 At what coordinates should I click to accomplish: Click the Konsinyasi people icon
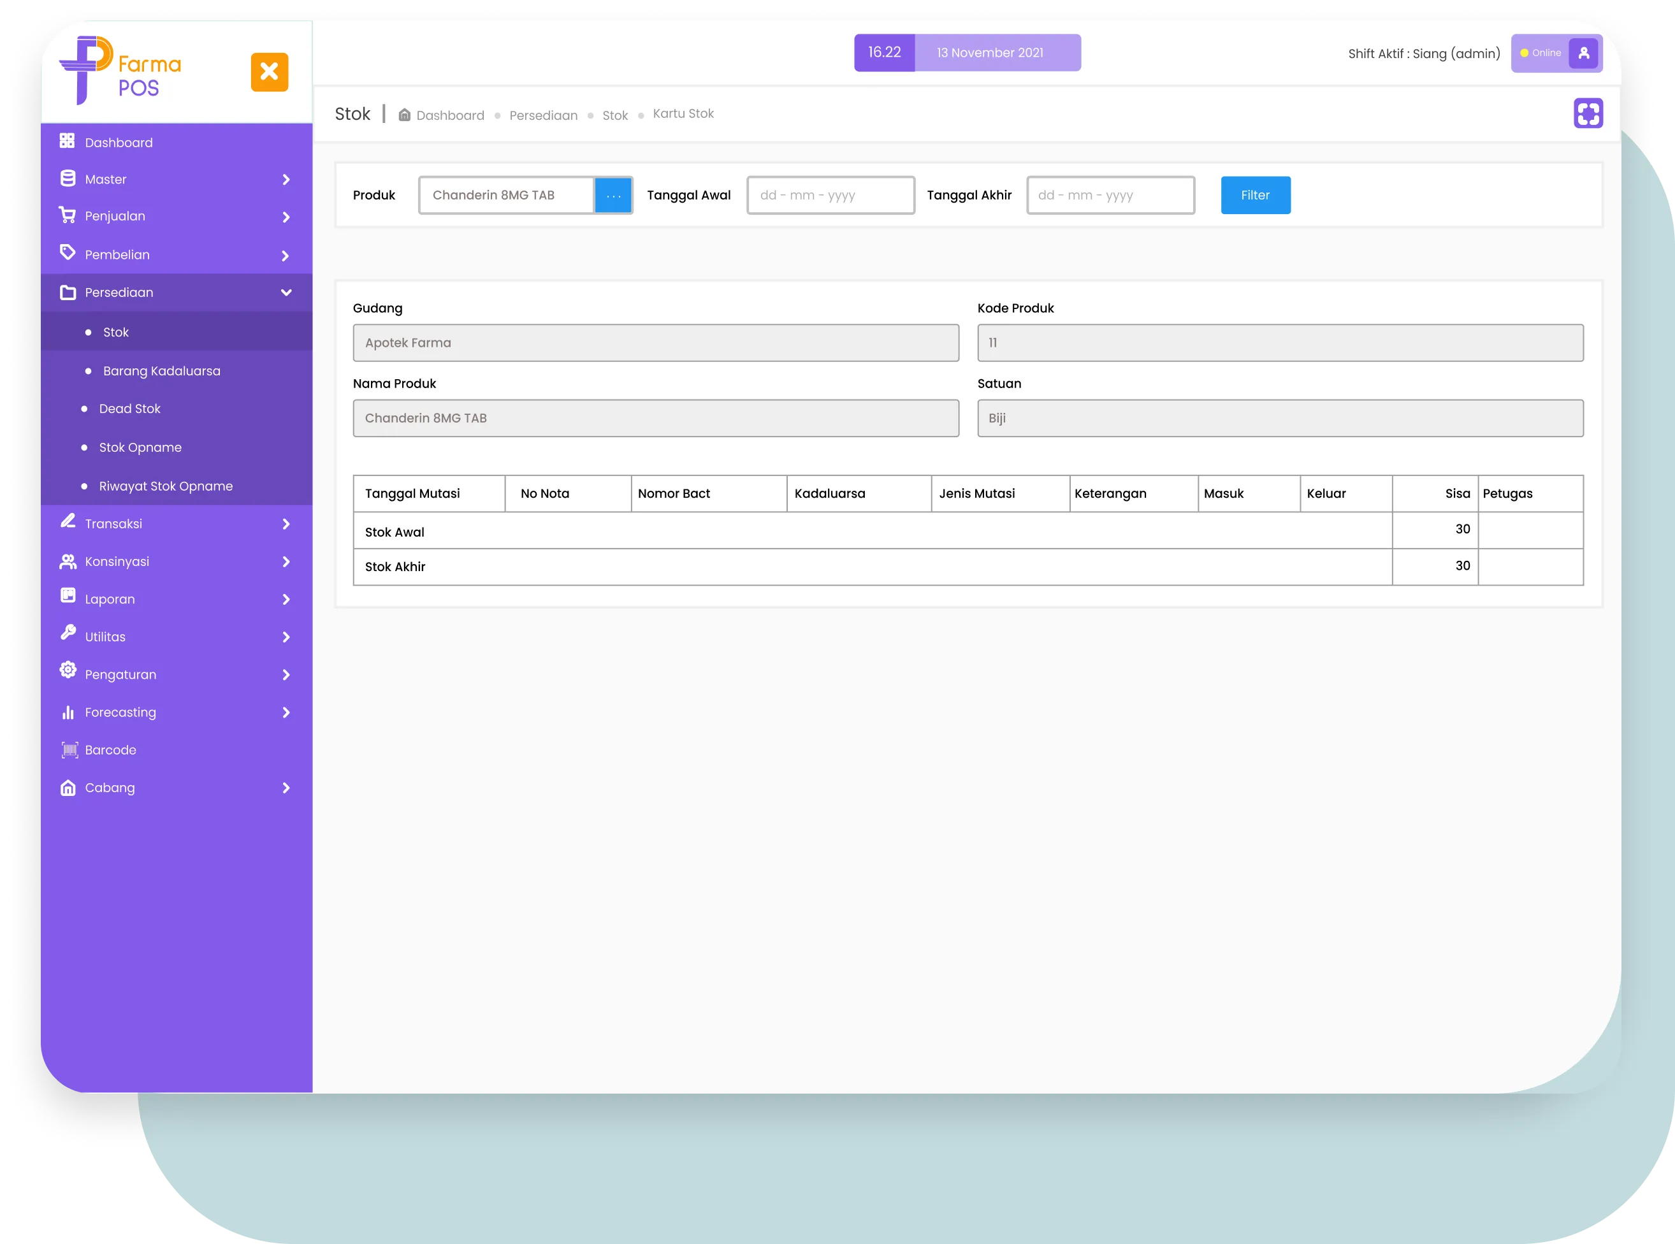point(68,561)
